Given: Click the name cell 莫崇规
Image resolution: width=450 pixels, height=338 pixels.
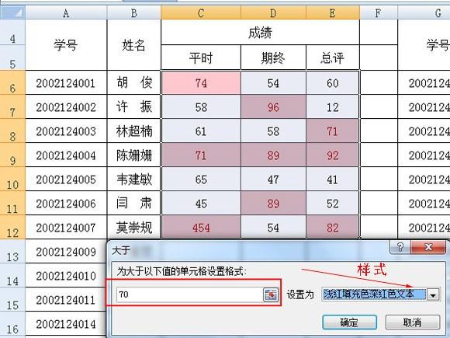Looking at the screenshot, I should click(x=134, y=228).
